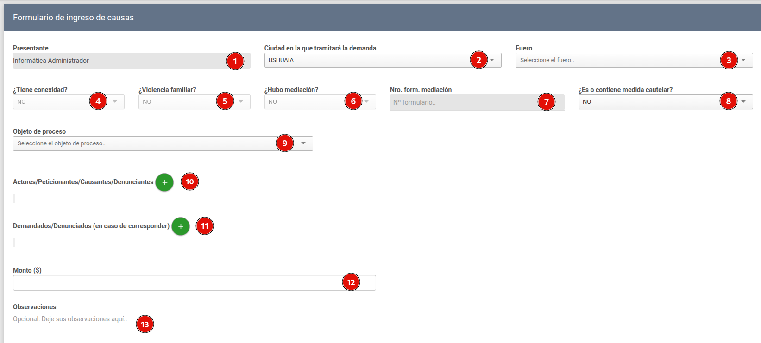Click the Observaciones textarea resize handle
Screen dimensions: 761x343
[x=750, y=333]
